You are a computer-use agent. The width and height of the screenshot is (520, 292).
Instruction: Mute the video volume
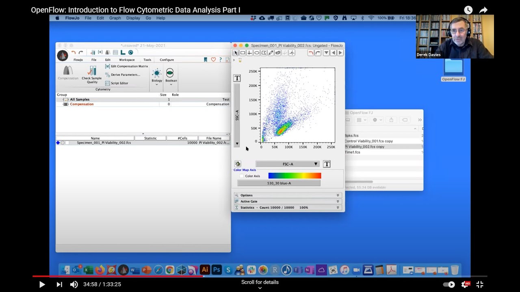pos(74,285)
